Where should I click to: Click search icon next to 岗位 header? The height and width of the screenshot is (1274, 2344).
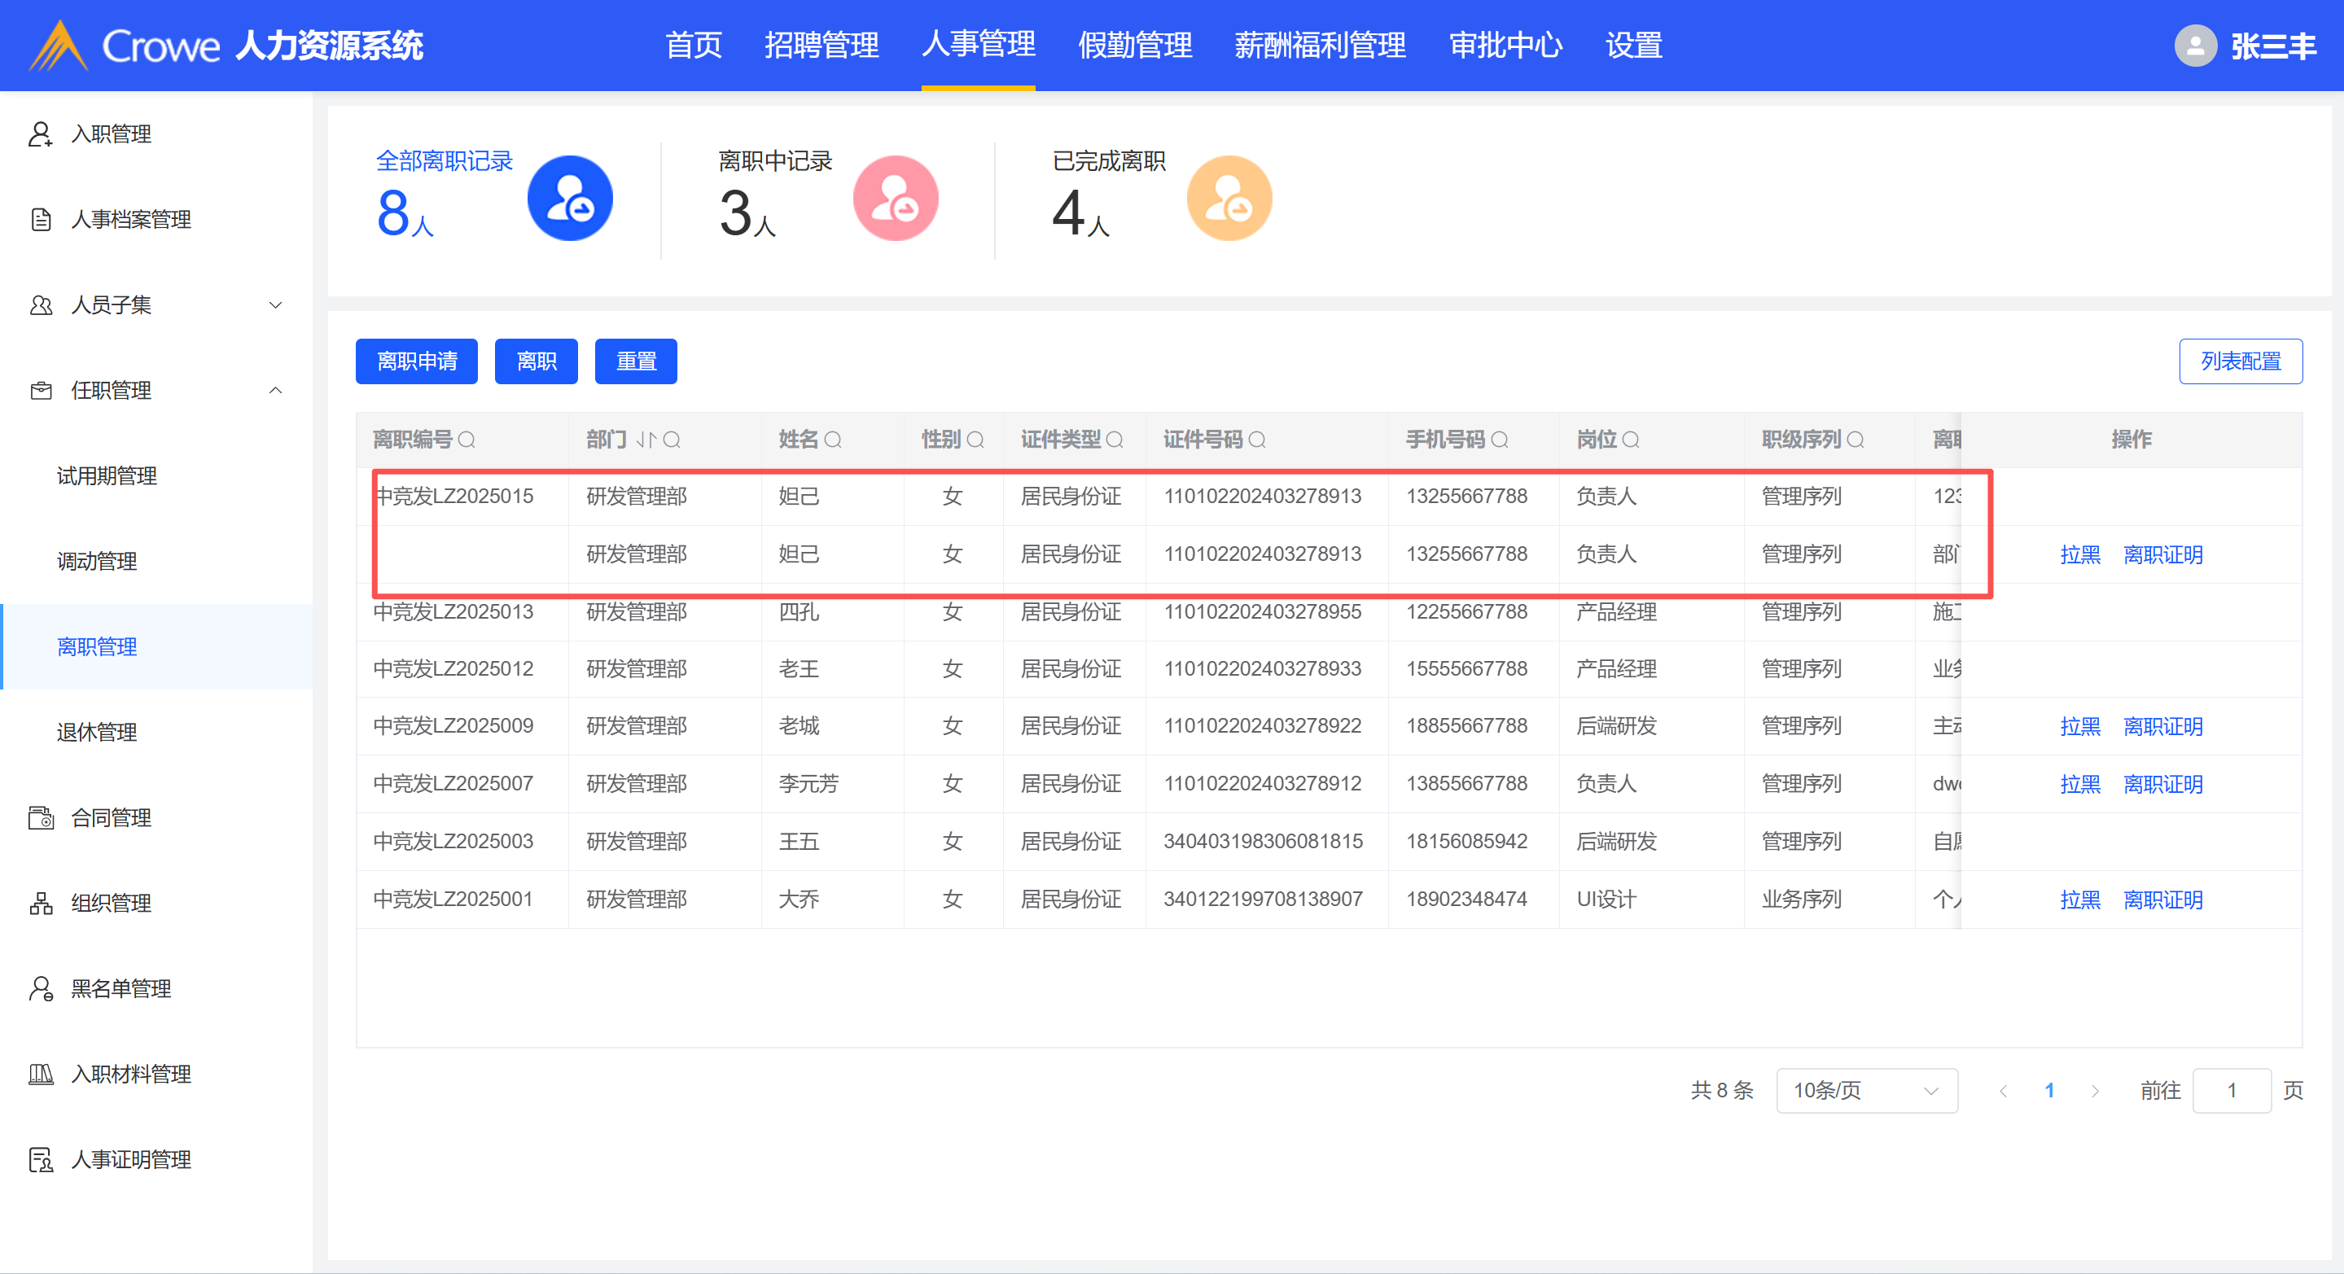coord(1631,440)
